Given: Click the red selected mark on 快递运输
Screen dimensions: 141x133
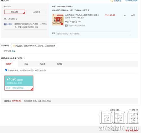Looking at the screenshot, I should [24, 13].
